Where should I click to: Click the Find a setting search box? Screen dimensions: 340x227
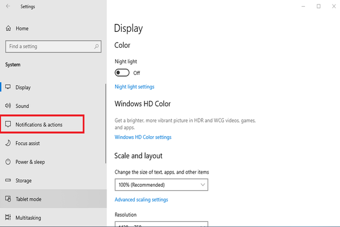(53, 47)
